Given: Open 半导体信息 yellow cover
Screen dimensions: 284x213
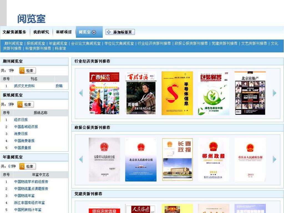Looking at the screenshot, I should point(177,93).
